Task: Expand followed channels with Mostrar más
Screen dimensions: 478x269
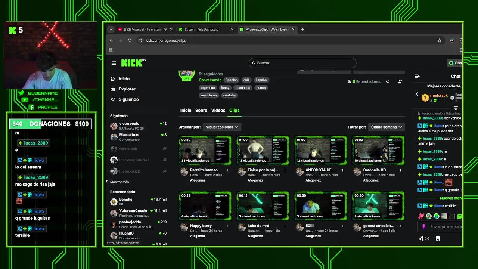Action: pos(119,182)
